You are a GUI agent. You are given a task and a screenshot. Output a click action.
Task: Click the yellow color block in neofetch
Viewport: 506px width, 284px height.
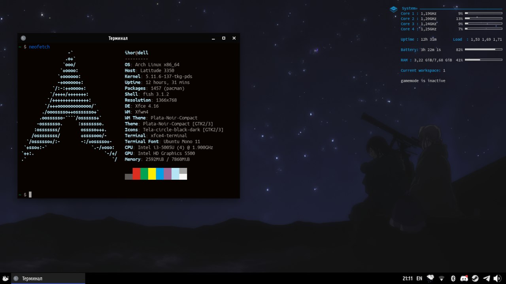coord(152,174)
